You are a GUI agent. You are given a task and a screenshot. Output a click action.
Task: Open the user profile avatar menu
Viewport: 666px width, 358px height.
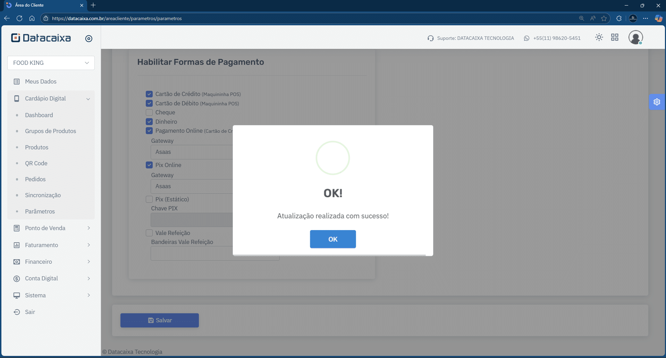tap(635, 37)
